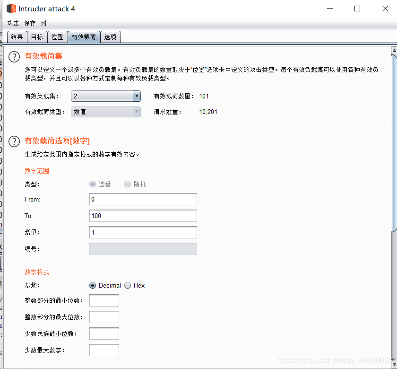Click the 请求数量 value 10,201

click(x=208, y=112)
